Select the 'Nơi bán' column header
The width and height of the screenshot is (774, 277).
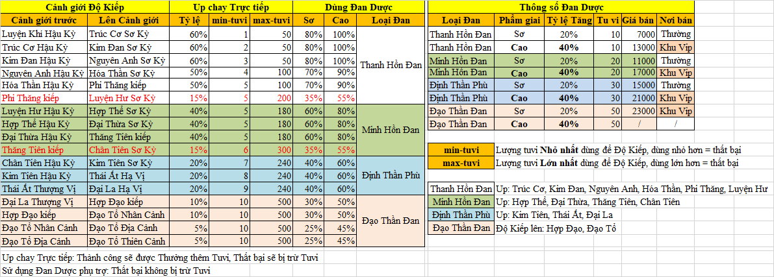point(675,20)
